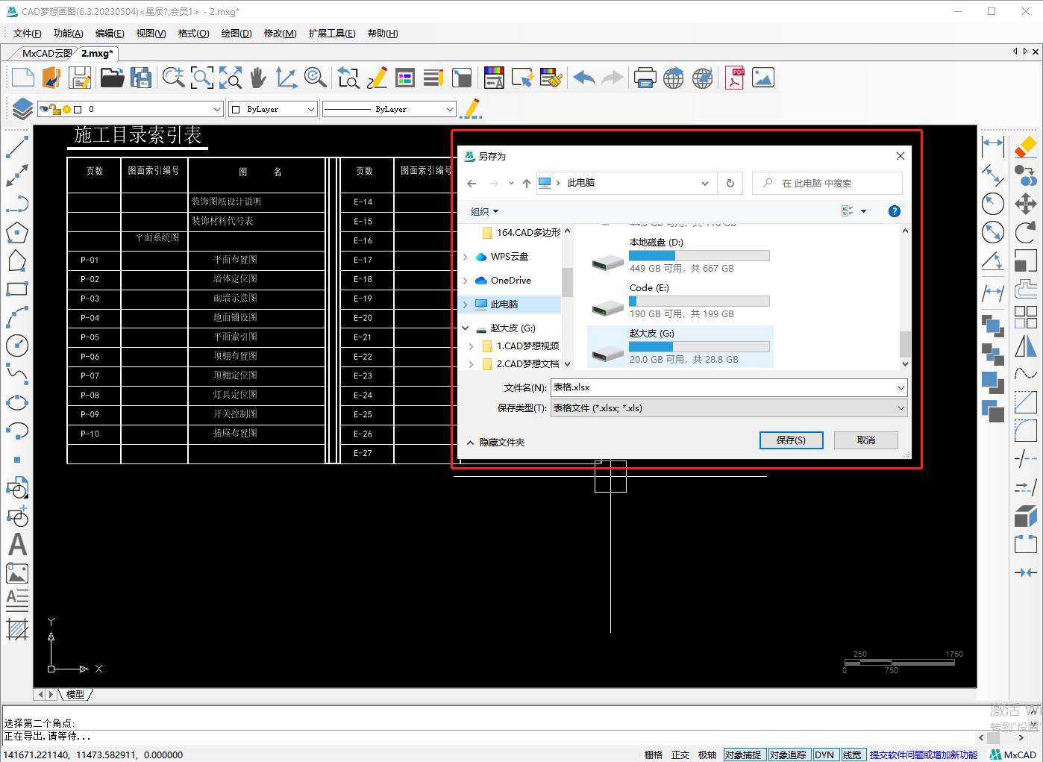
Task: Open the layer manager stack icon
Action: tap(22, 109)
